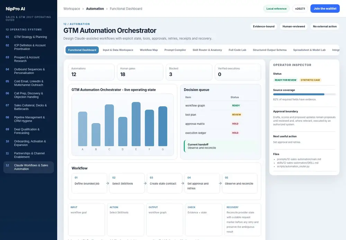The image size is (346, 240).
Task: Open Call Prep, Discovery & Objection Handling
Action: pos(29,95)
